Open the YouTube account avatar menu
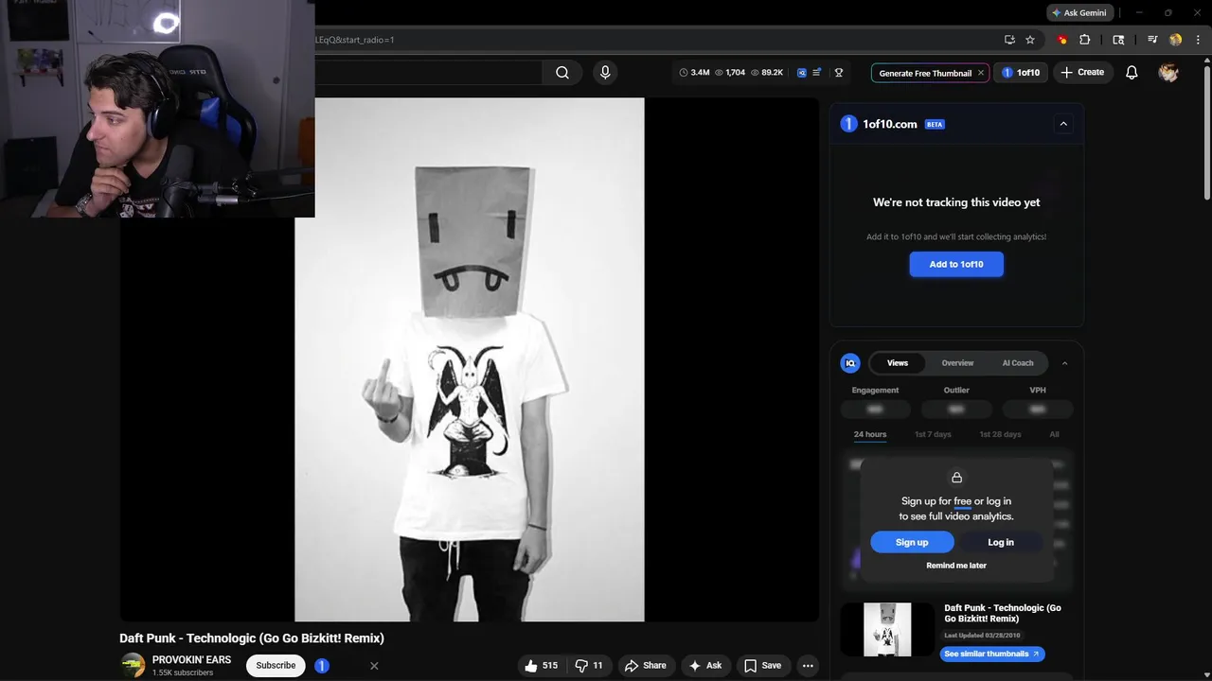 [x=1168, y=72]
